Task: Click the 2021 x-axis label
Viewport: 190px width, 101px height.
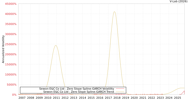Action: 143,98
